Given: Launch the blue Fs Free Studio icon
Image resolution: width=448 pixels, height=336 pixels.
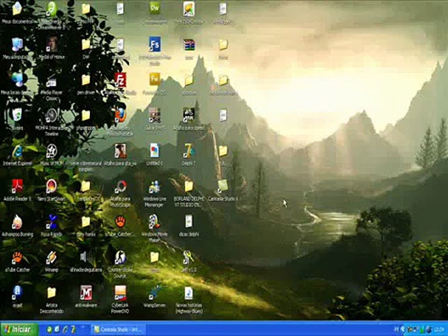Looking at the screenshot, I should 154,44.
